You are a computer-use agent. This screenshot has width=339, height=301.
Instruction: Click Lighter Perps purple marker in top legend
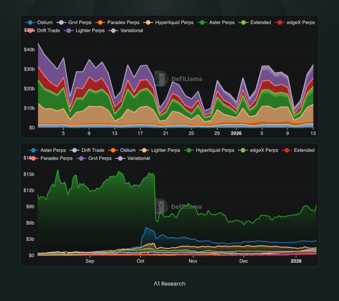pos(69,31)
